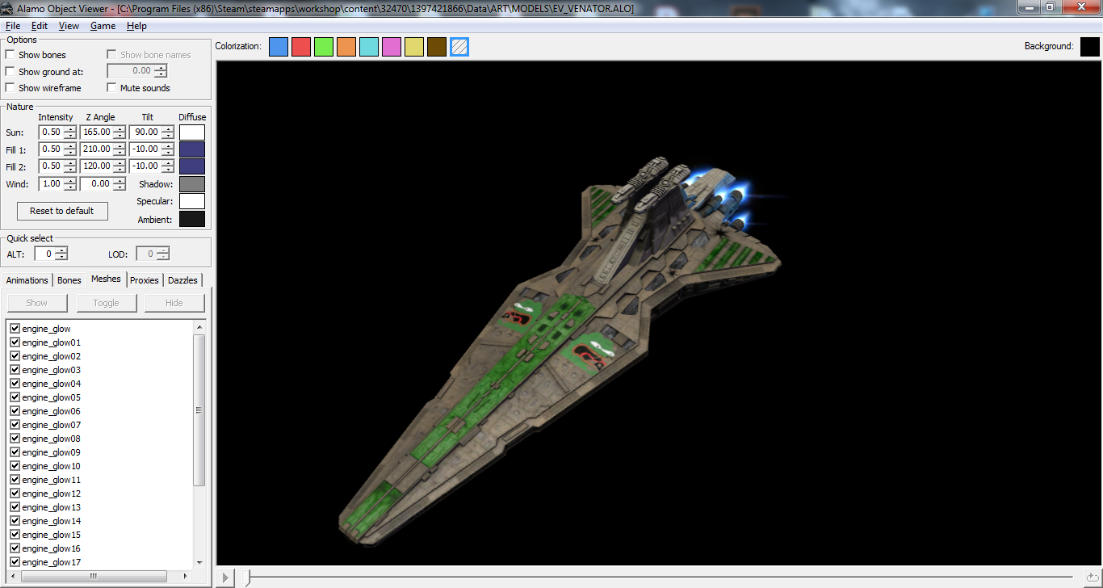Click the Sun Intensity stepper arrows
Viewport: 1103px width, 588px height.
pyautogui.click(x=69, y=132)
